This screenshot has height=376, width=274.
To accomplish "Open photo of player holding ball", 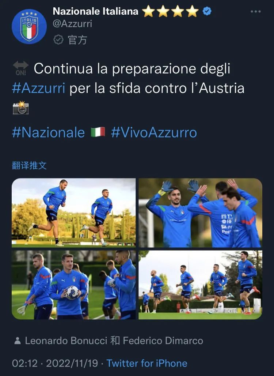I will (x=73, y=285).
